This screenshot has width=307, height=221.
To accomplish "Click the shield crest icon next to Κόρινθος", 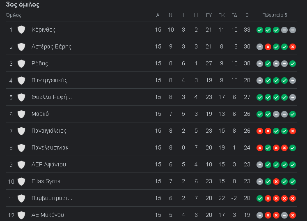I will (x=21, y=30).
